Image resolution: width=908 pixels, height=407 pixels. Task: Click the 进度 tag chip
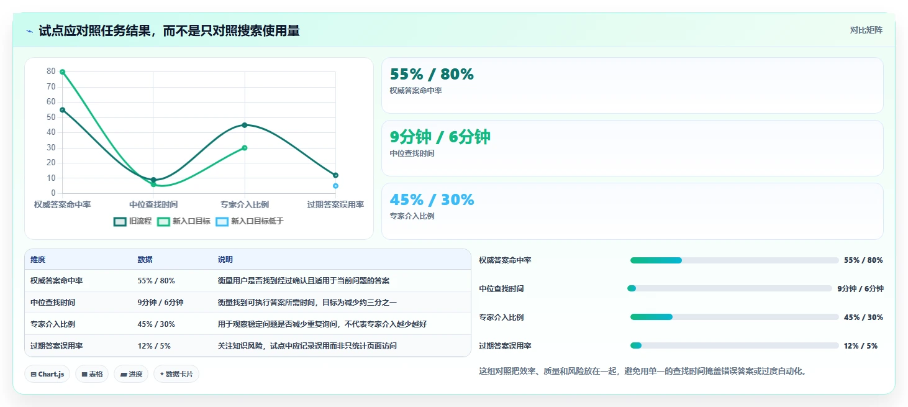(131, 374)
